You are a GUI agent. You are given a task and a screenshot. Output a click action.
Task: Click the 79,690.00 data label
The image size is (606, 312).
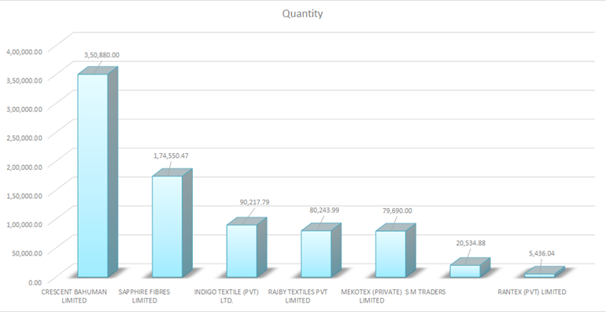[x=397, y=211]
